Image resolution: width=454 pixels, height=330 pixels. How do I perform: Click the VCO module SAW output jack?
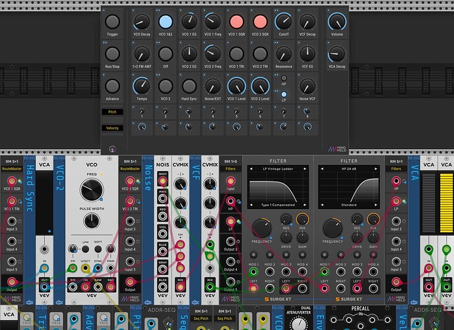tap(98, 287)
